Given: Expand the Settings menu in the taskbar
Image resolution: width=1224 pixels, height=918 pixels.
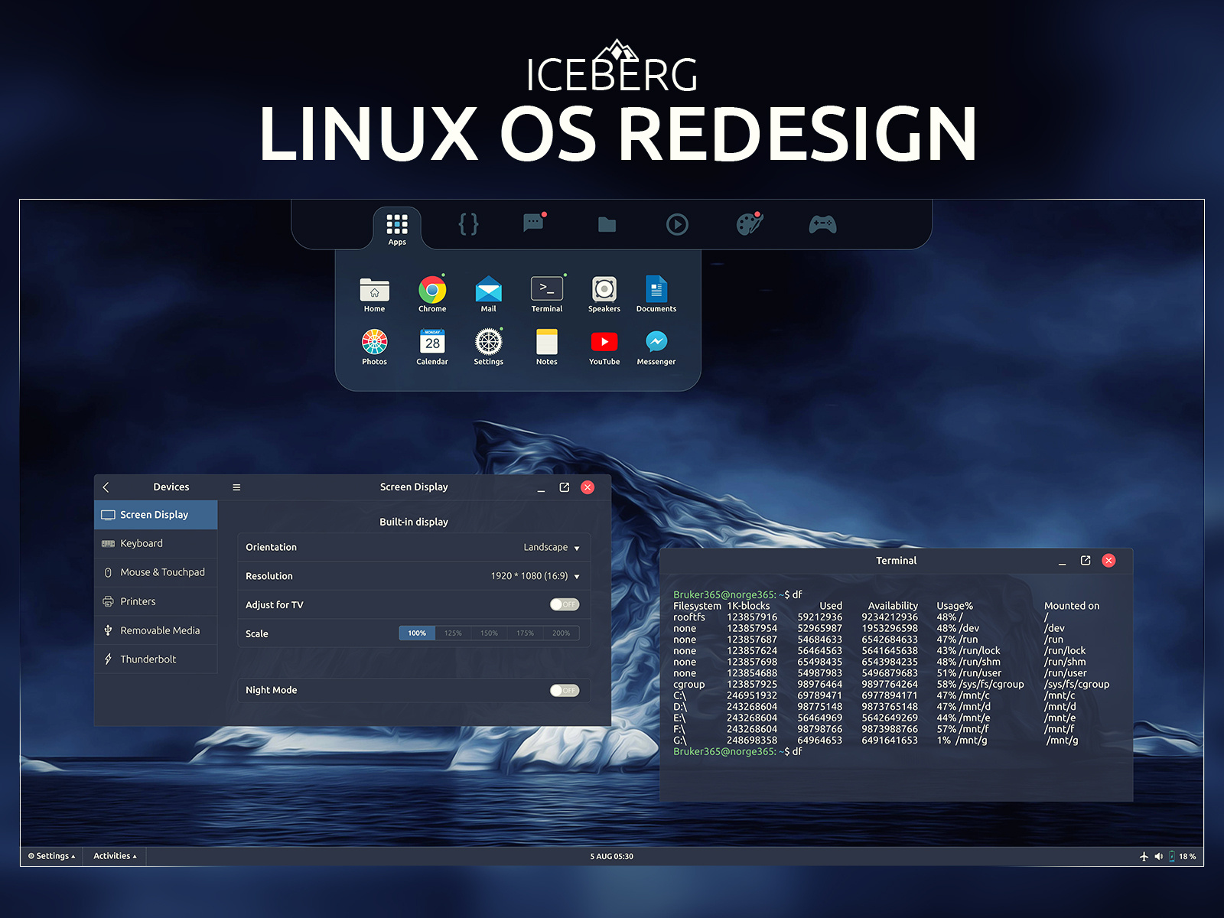Looking at the screenshot, I should [x=50, y=856].
